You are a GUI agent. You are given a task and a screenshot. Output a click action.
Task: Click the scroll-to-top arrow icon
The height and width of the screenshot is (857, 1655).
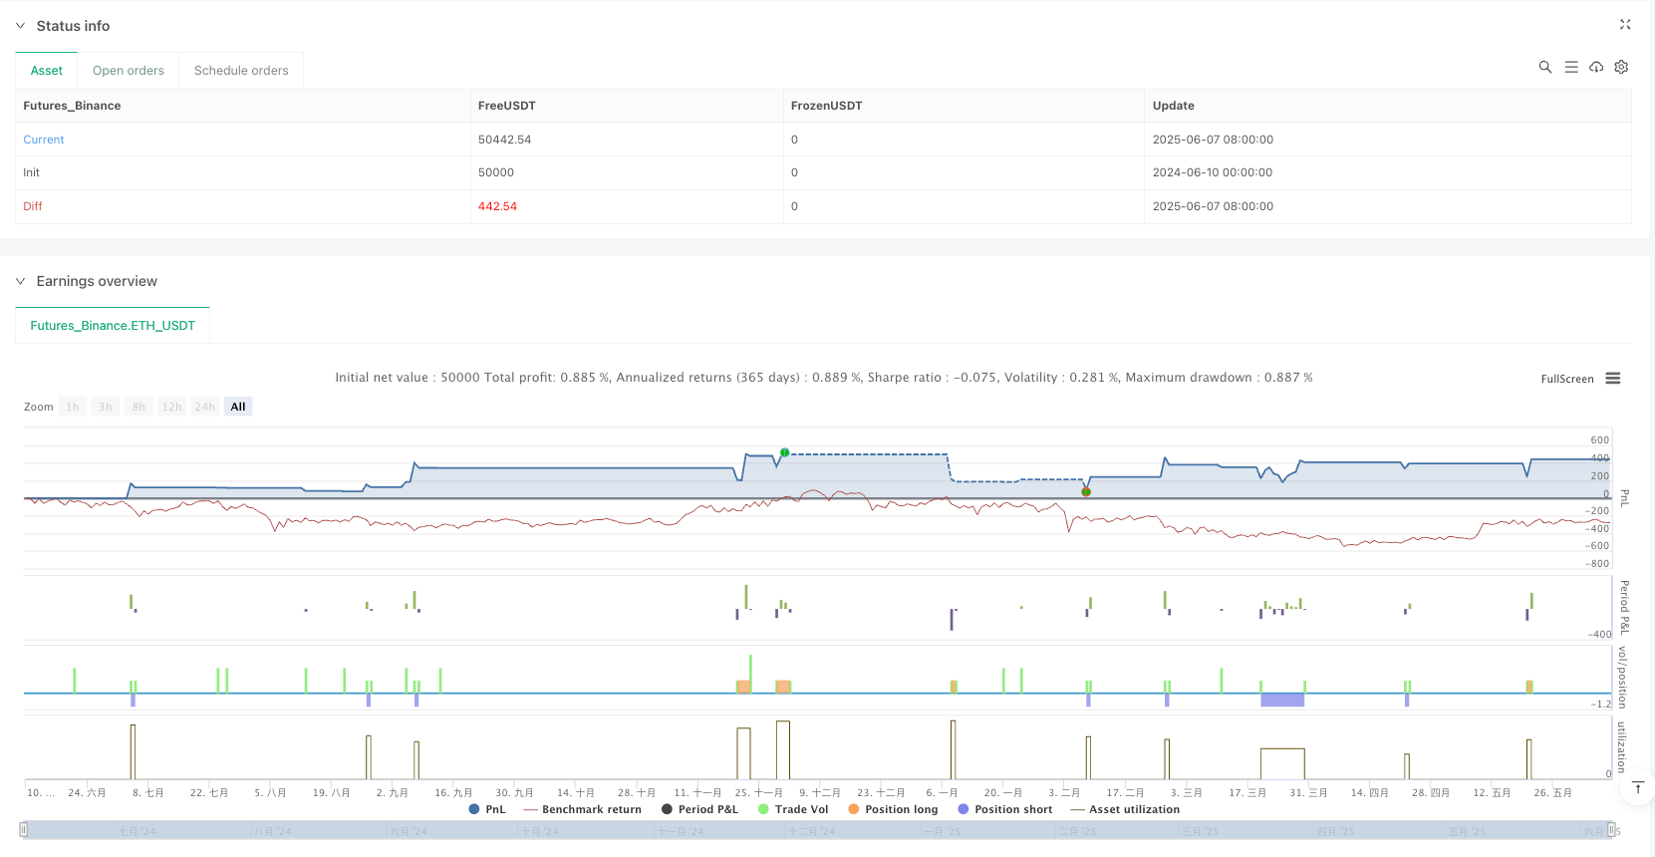coord(1637,788)
